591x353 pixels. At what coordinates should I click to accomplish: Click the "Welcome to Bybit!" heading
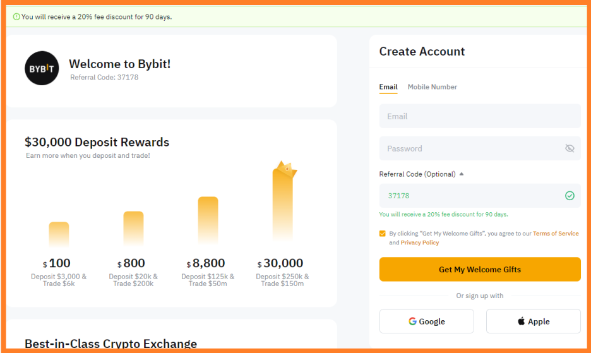click(119, 64)
